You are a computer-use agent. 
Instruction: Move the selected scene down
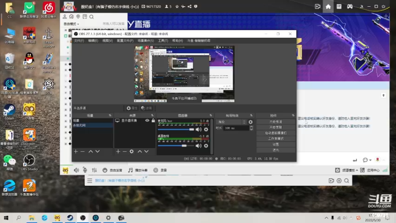coord(98,151)
